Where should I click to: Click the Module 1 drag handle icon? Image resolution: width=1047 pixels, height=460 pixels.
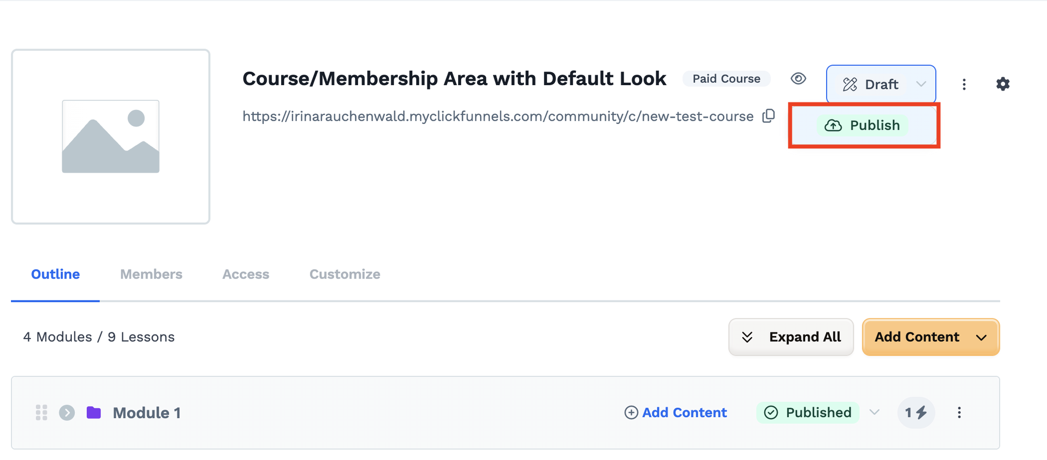pyautogui.click(x=41, y=412)
